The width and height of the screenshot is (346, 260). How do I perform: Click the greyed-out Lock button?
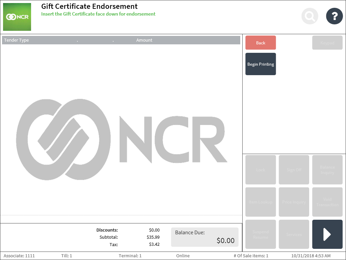(261, 170)
